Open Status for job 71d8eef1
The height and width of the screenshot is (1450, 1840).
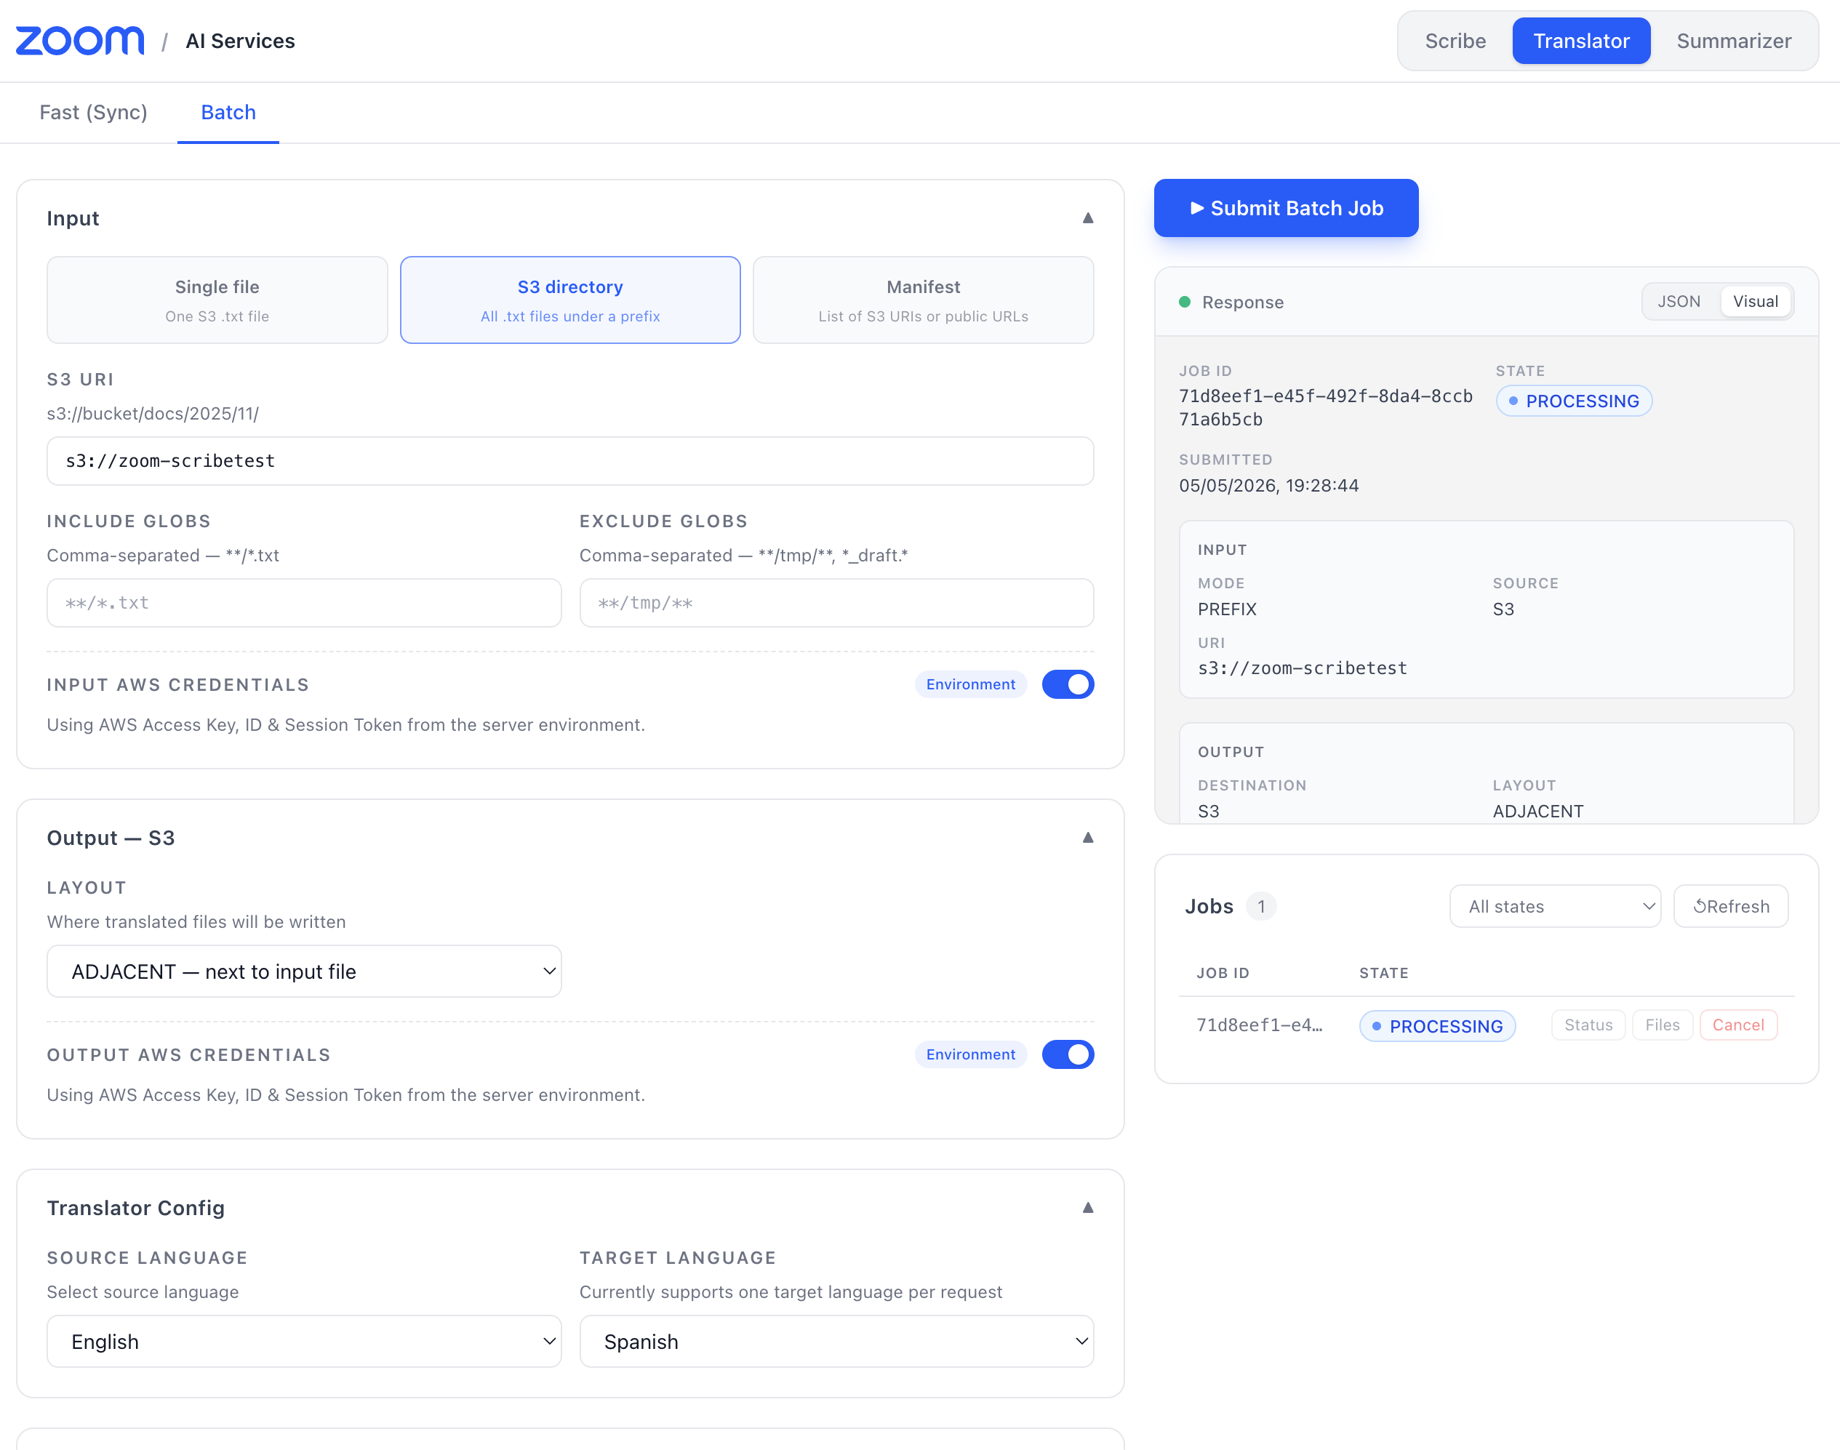(1588, 1025)
